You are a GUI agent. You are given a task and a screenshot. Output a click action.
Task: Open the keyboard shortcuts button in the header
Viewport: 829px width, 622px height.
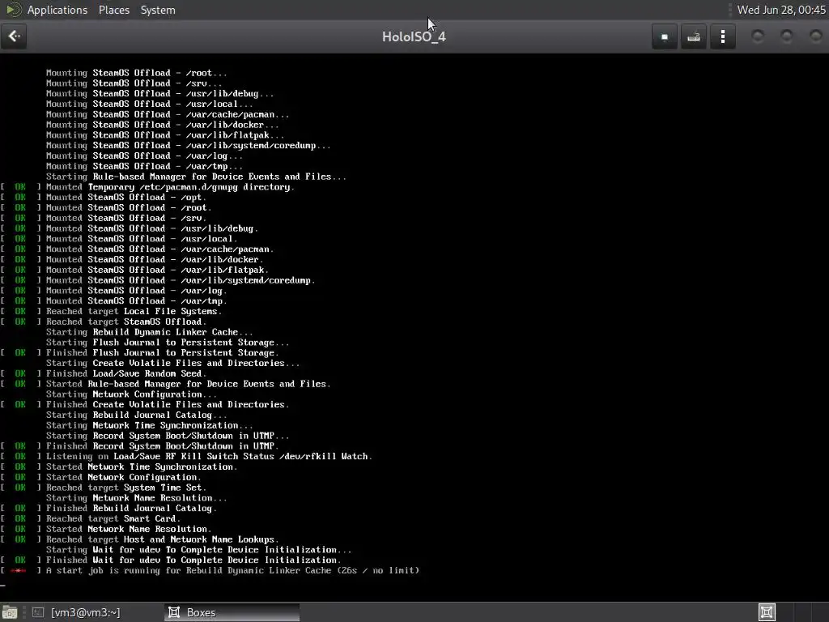point(694,36)
